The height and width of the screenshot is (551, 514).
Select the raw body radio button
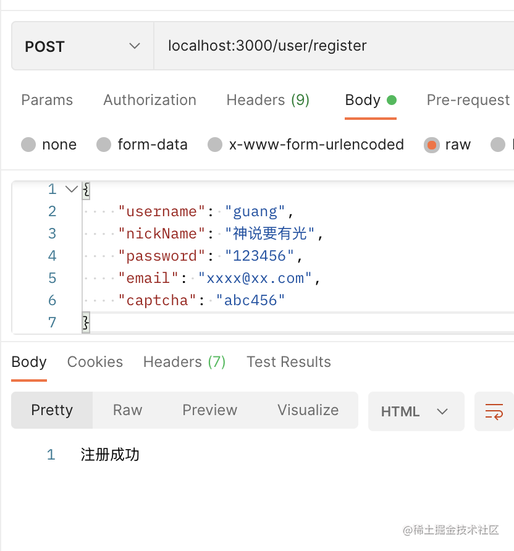pyautogui.click(x=431, y=145)
